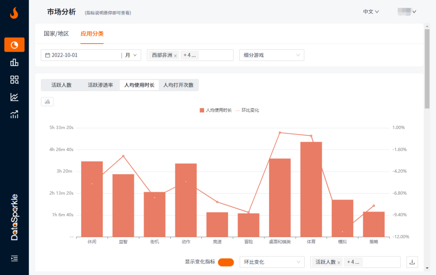Open the line chart sidebar icon
436x275 pixels.
15,97
